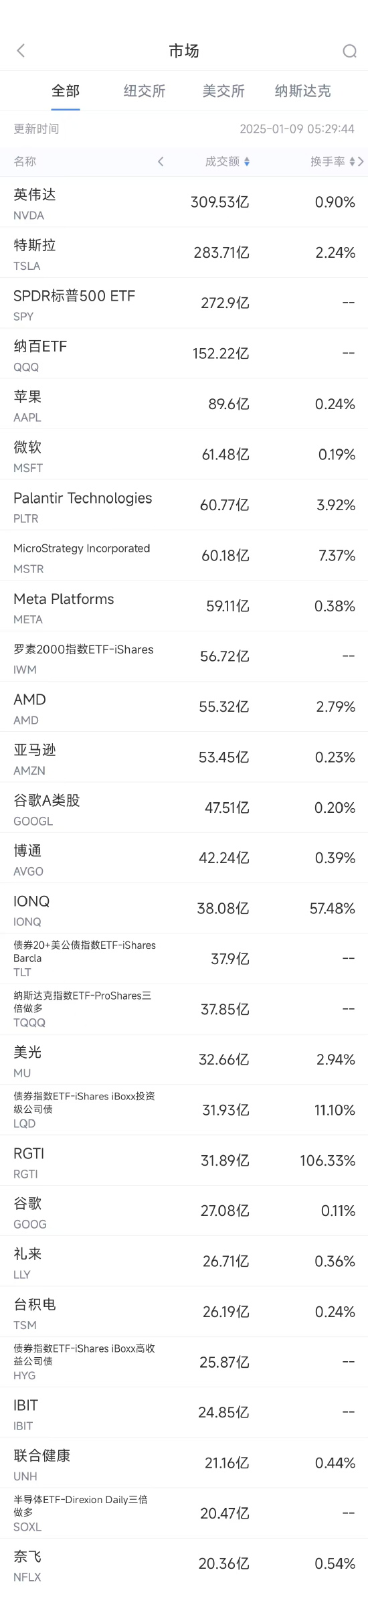
Task: Select Palantir Technologies PLTR row
Action: [x=184, y=505]
